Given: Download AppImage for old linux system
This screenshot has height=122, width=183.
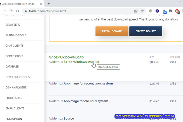Looking at the screenshot, I should click(78, 101).
